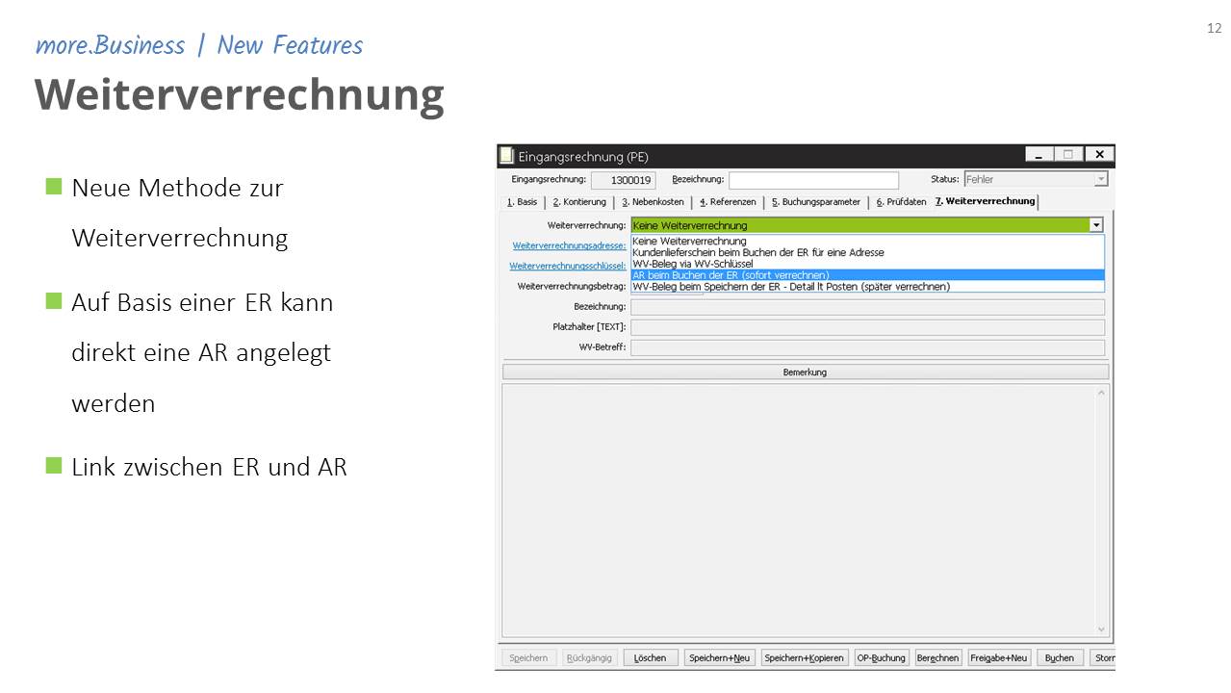Click Speichern+Kopieren

pyautogui.click(x=804, y=658)
